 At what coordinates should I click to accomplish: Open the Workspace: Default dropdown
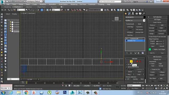[x=35, y=2]
